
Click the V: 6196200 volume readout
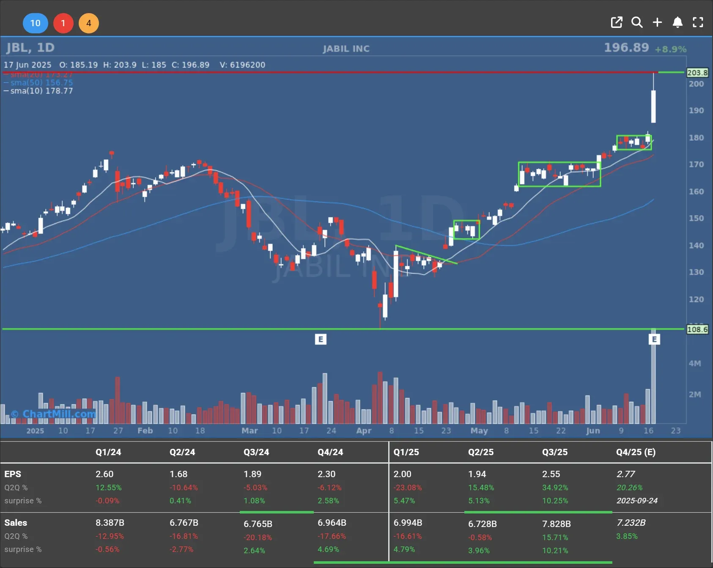(243, 65)
